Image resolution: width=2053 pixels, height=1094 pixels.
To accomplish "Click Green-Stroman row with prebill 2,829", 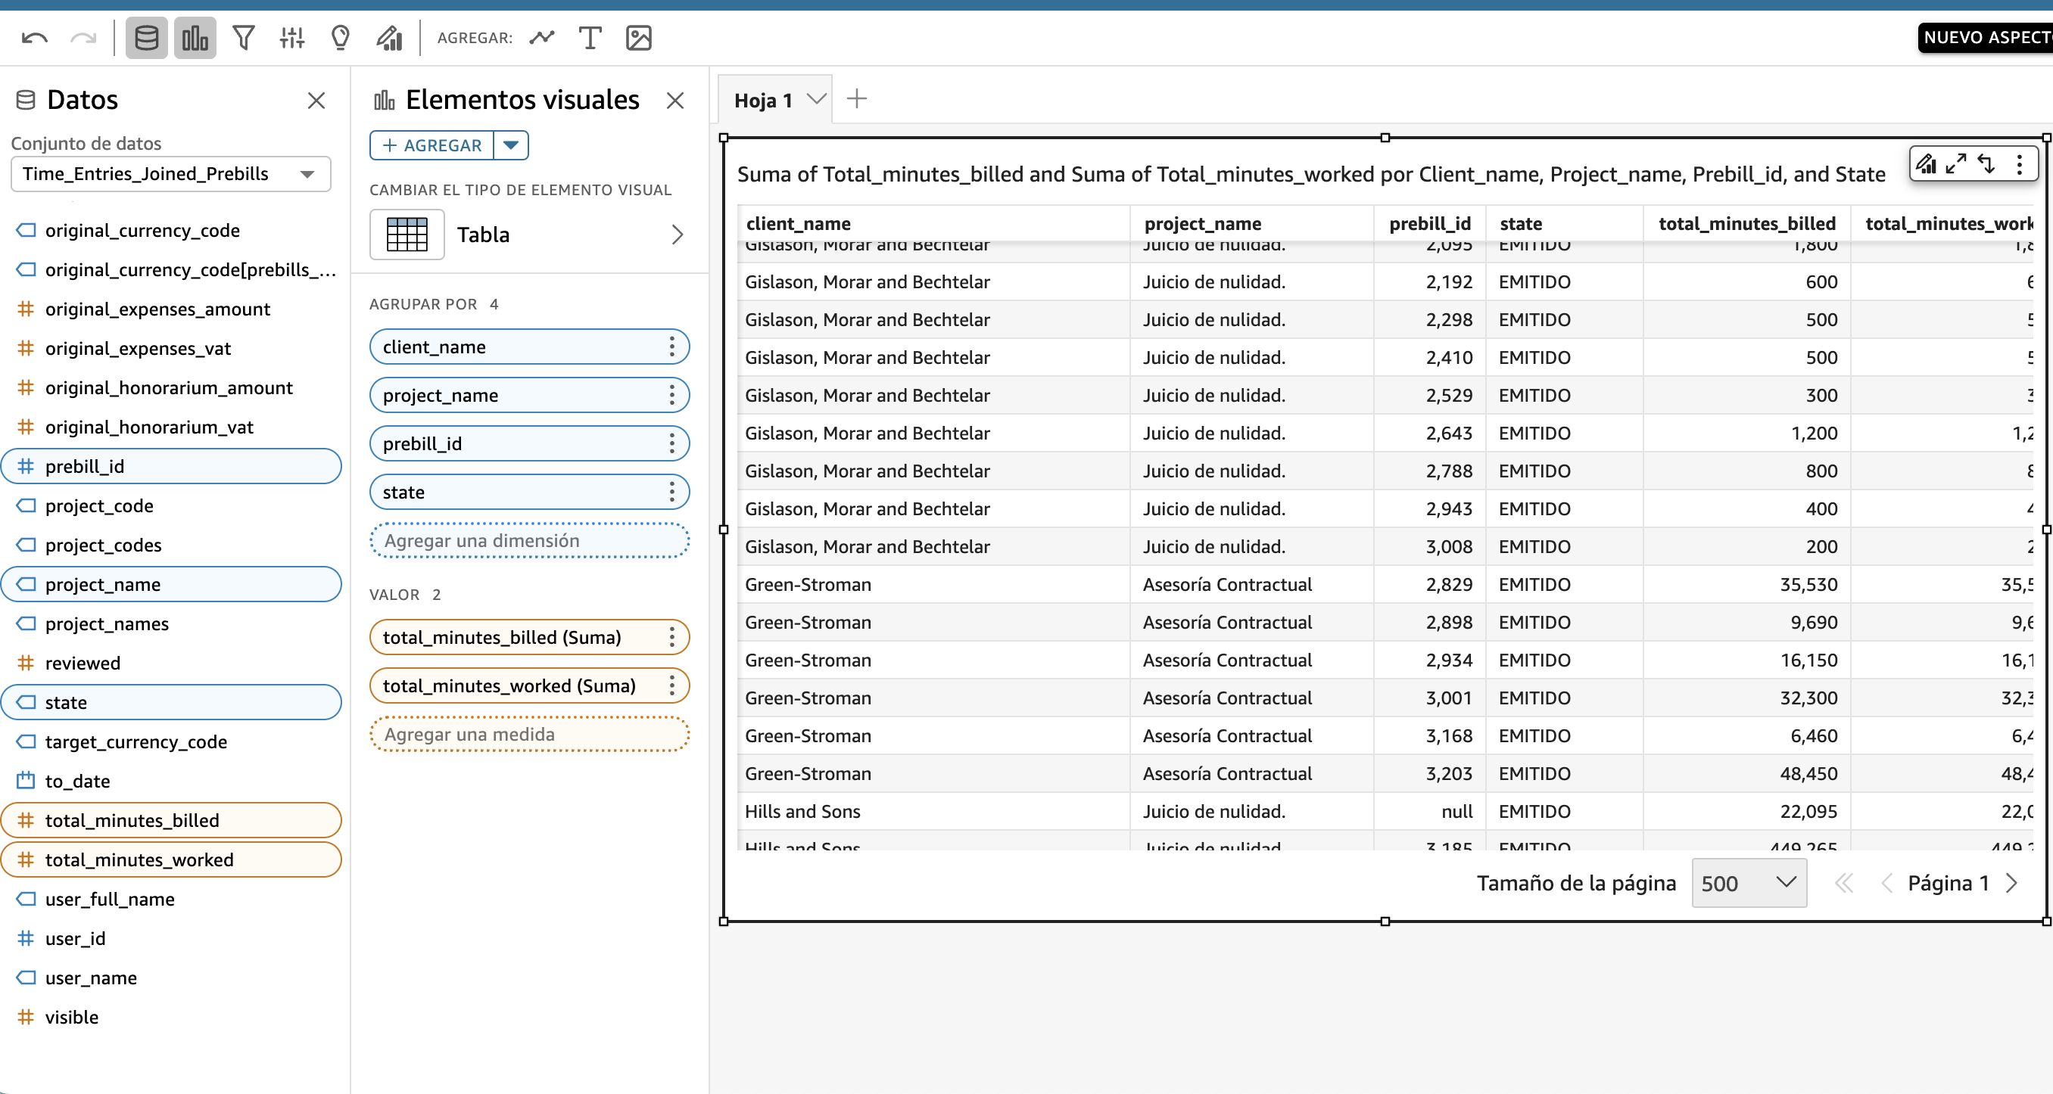I will point(1385,585).
